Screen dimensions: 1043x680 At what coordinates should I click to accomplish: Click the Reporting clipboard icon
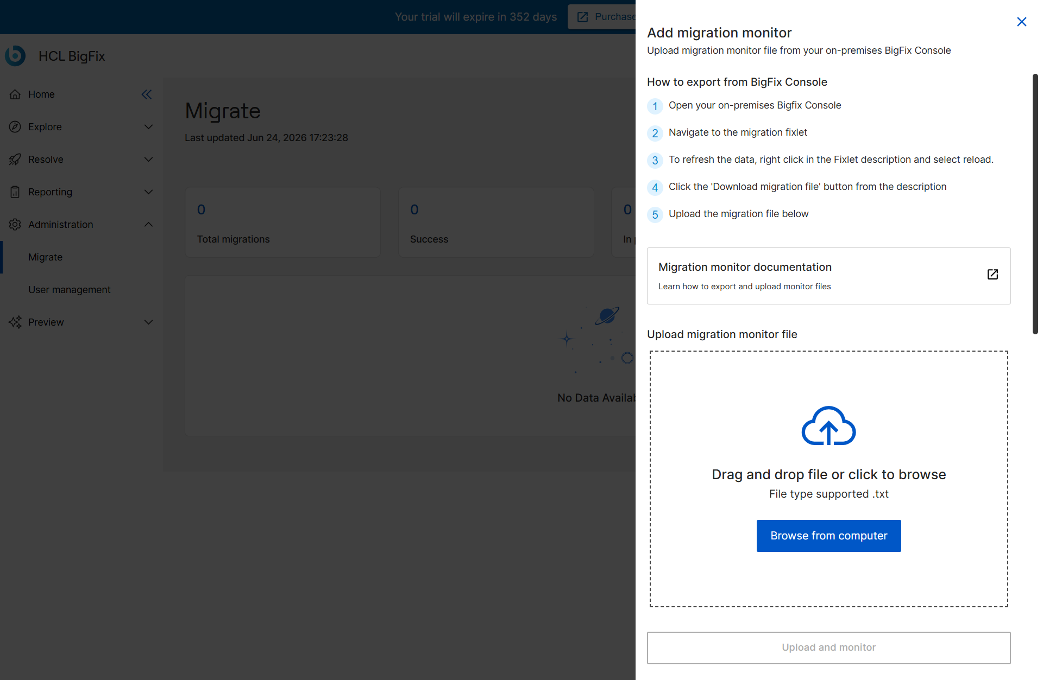tap(15, 192)
